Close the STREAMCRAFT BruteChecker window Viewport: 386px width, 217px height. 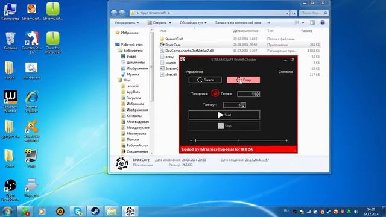293,60
